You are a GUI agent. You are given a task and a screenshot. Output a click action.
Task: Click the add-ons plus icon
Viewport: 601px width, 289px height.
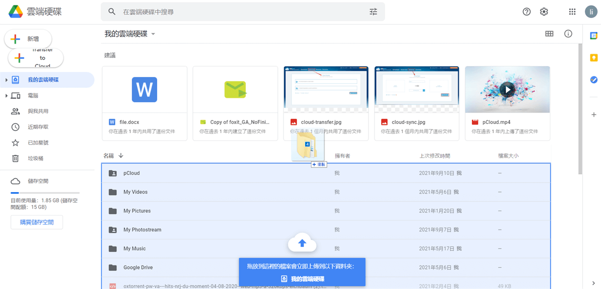click(x=594, y=114)
